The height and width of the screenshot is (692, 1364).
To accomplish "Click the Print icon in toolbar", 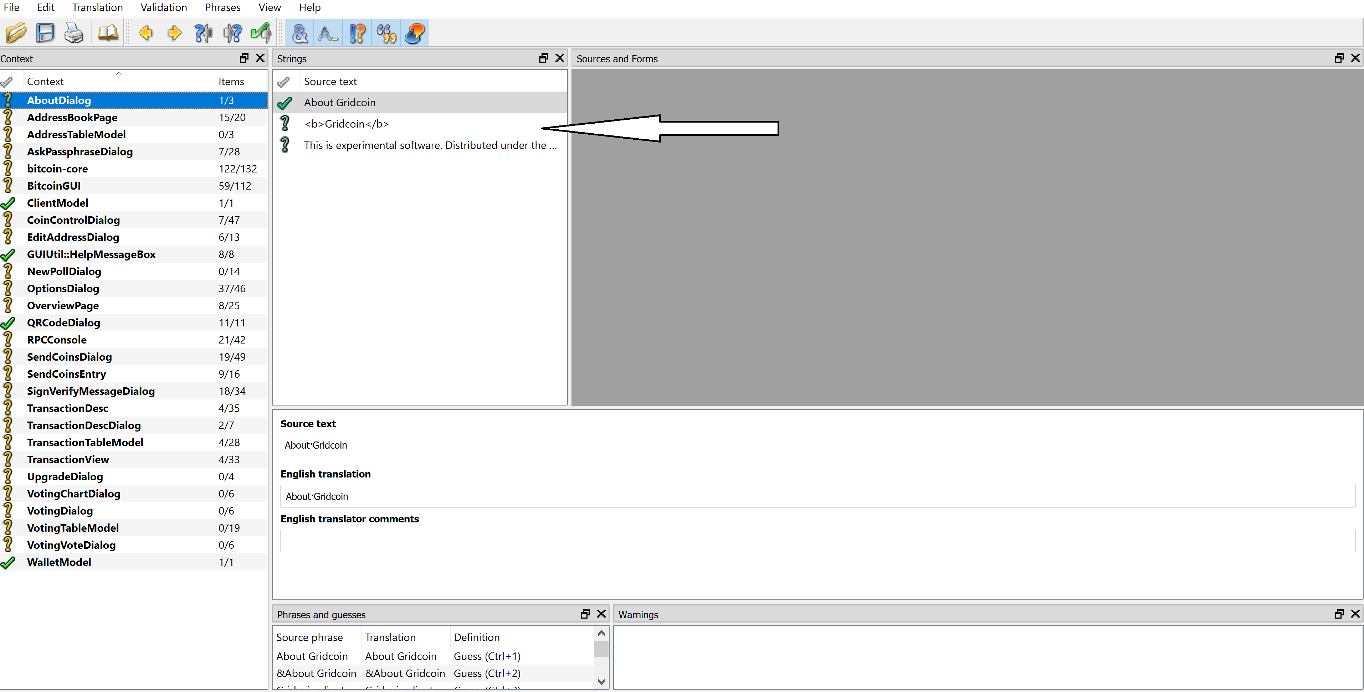I will tap(73, 33).
